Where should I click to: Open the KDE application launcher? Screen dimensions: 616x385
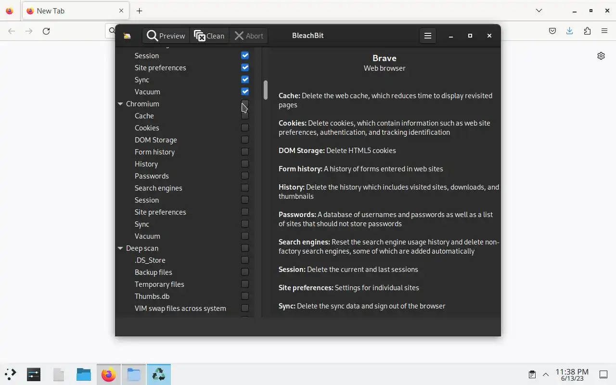[11, 374]
